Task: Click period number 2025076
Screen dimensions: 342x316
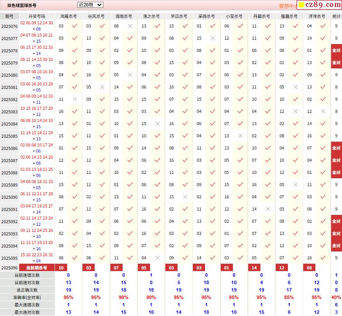Action: [10, 26]
